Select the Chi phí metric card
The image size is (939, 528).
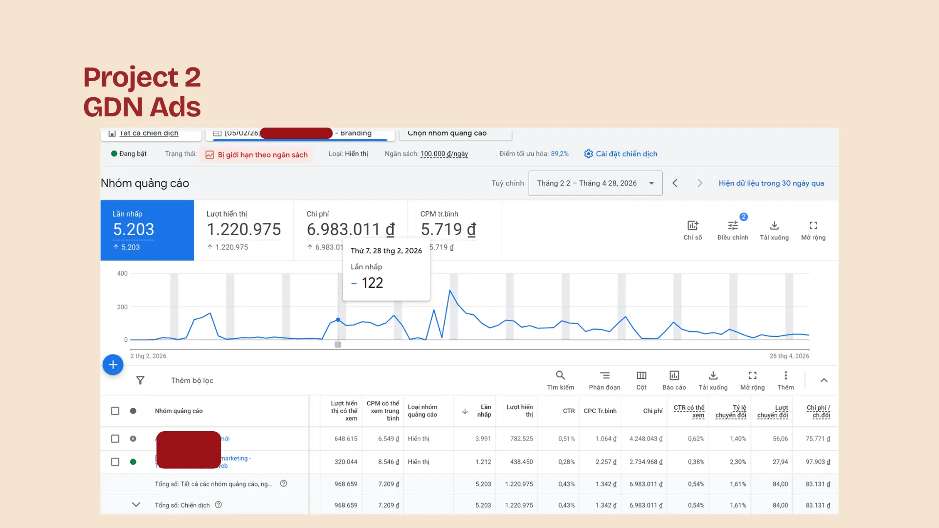click(x=350, y=230)
